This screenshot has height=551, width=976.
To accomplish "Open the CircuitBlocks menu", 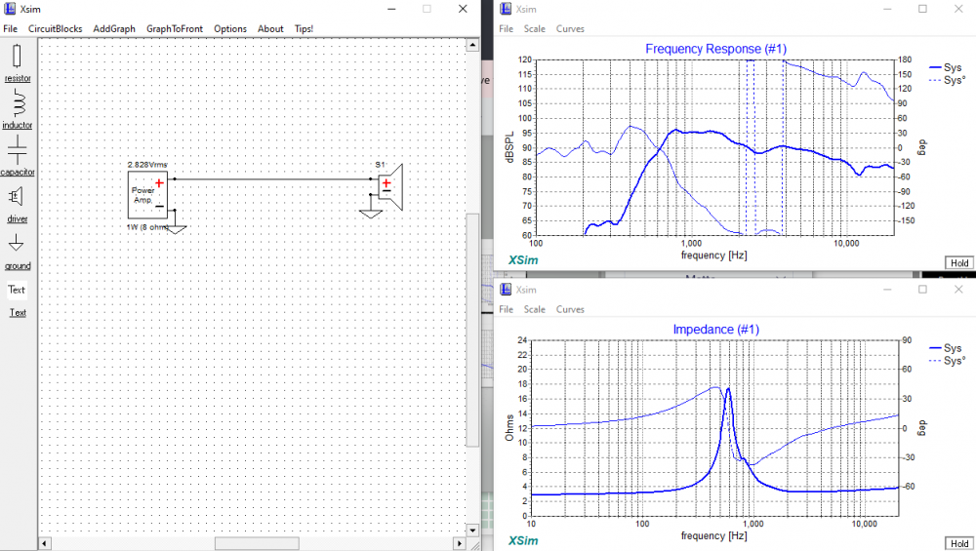I will [x=55, y=29].
